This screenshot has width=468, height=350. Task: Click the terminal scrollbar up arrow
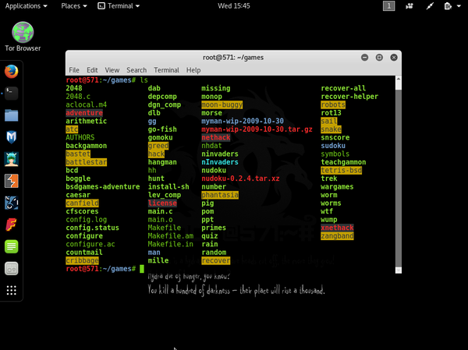(398, 79)
